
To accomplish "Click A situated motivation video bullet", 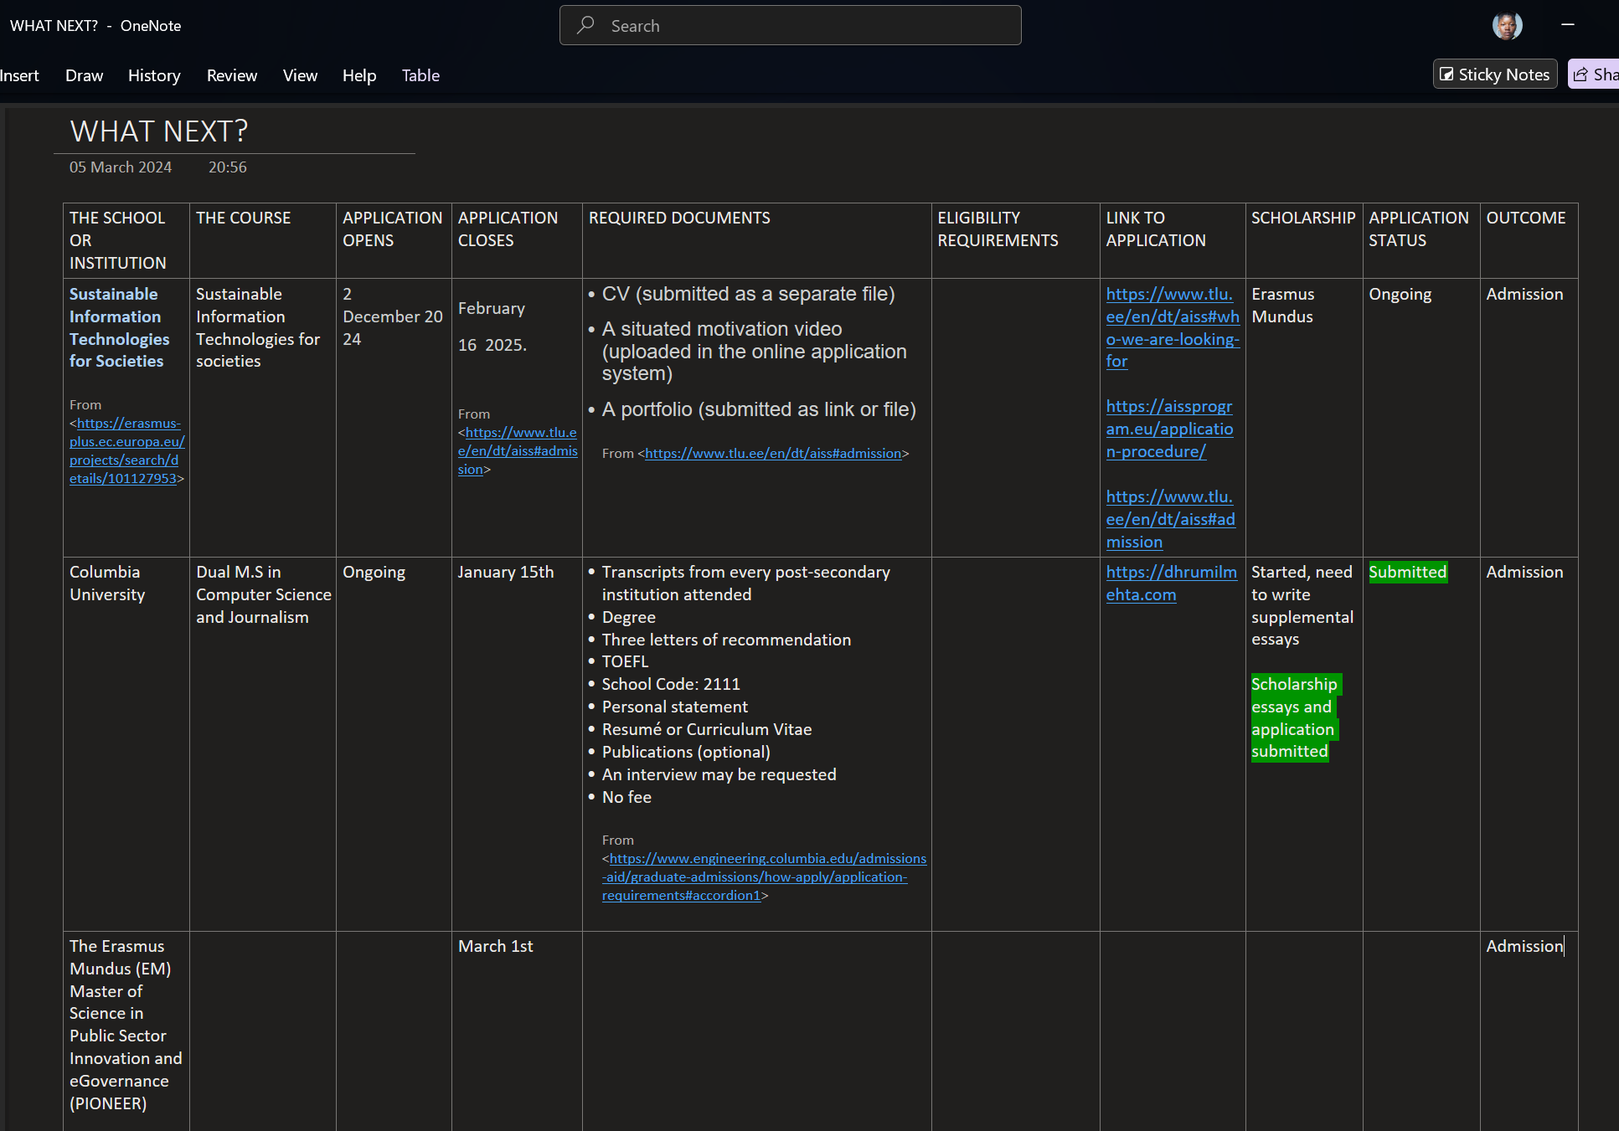I will 754,352.
